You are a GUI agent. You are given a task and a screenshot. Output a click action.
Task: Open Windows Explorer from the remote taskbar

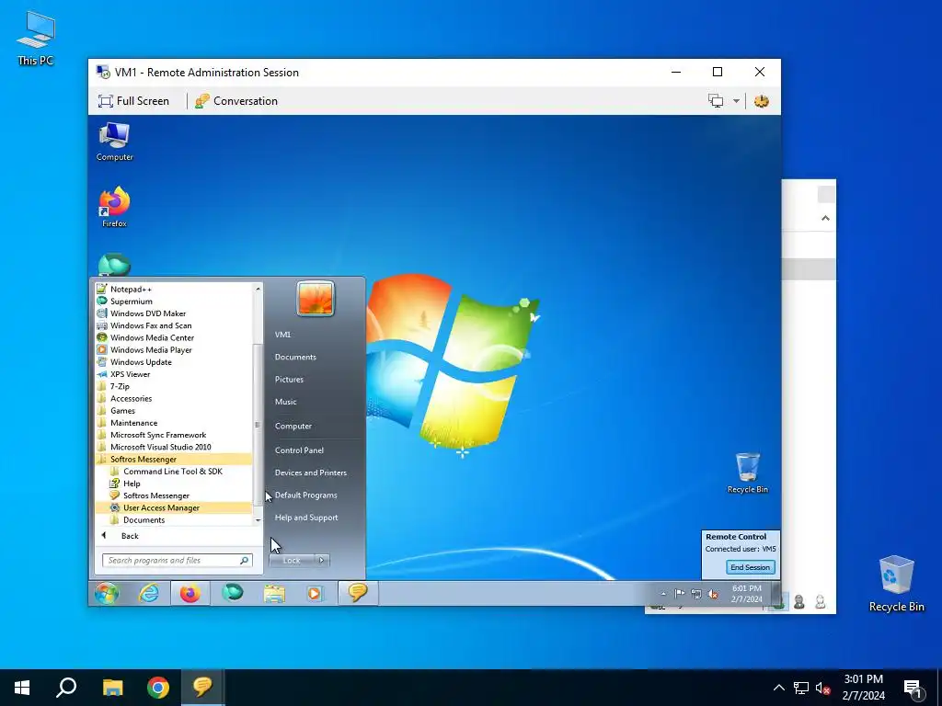(x=274, y=593)
